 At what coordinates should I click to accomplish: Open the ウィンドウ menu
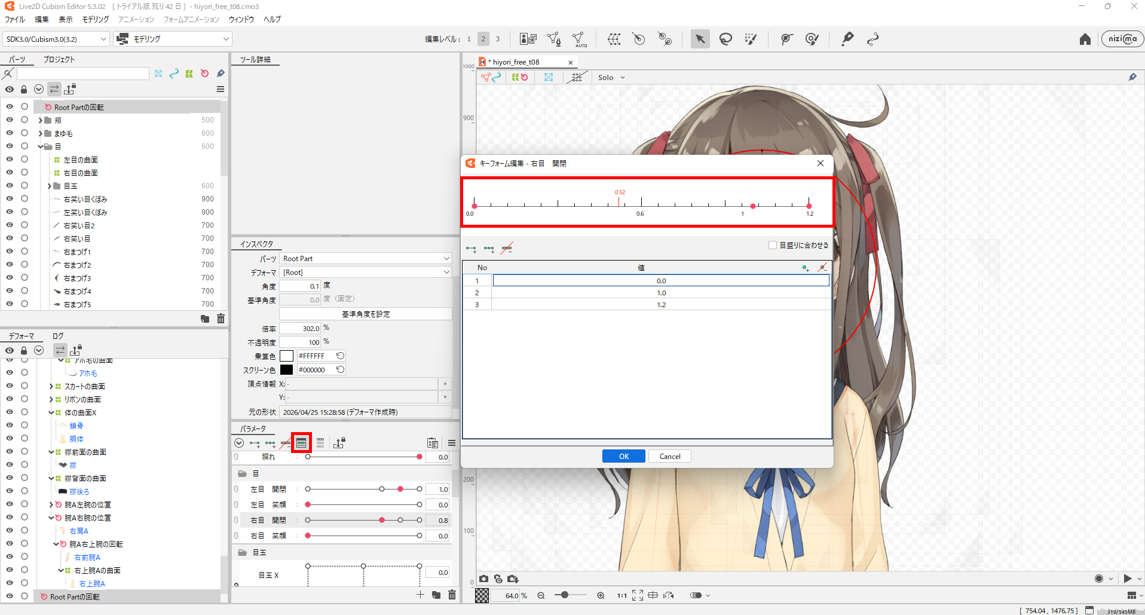point(241,19)
